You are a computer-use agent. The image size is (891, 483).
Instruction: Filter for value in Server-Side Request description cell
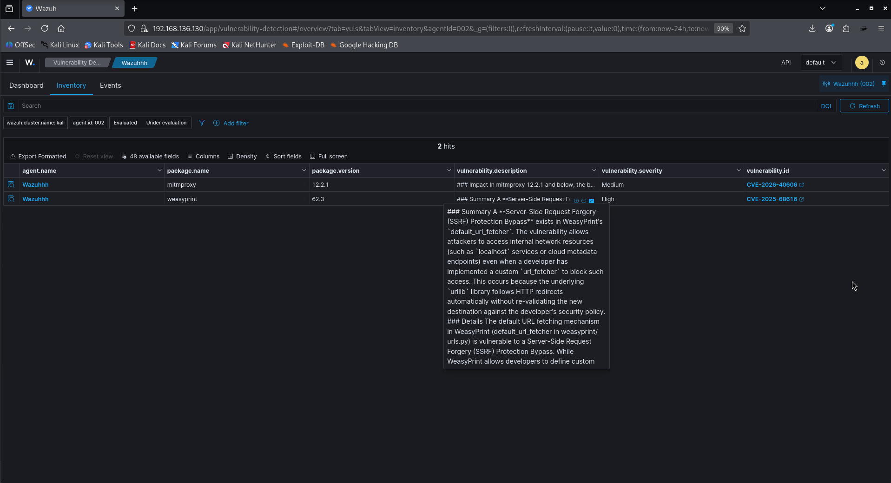pyautogui.click(x=576, y=201)
